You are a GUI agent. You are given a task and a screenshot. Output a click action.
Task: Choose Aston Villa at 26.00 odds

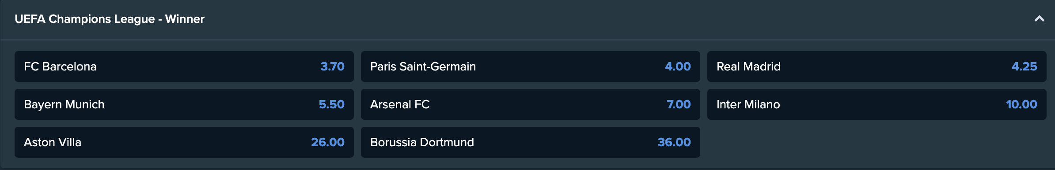click(184, 142)
